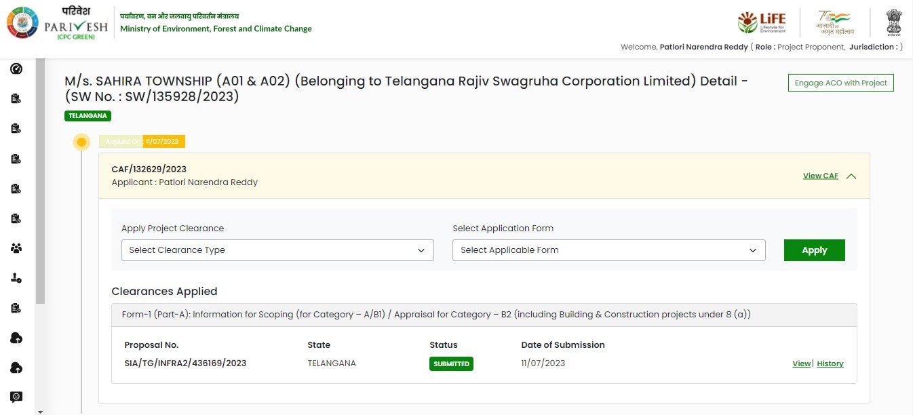This screenshot has height=415, width=913.
Task: Click the Form-1 (Part-A) section header
Action: click(x=484, y=315)
